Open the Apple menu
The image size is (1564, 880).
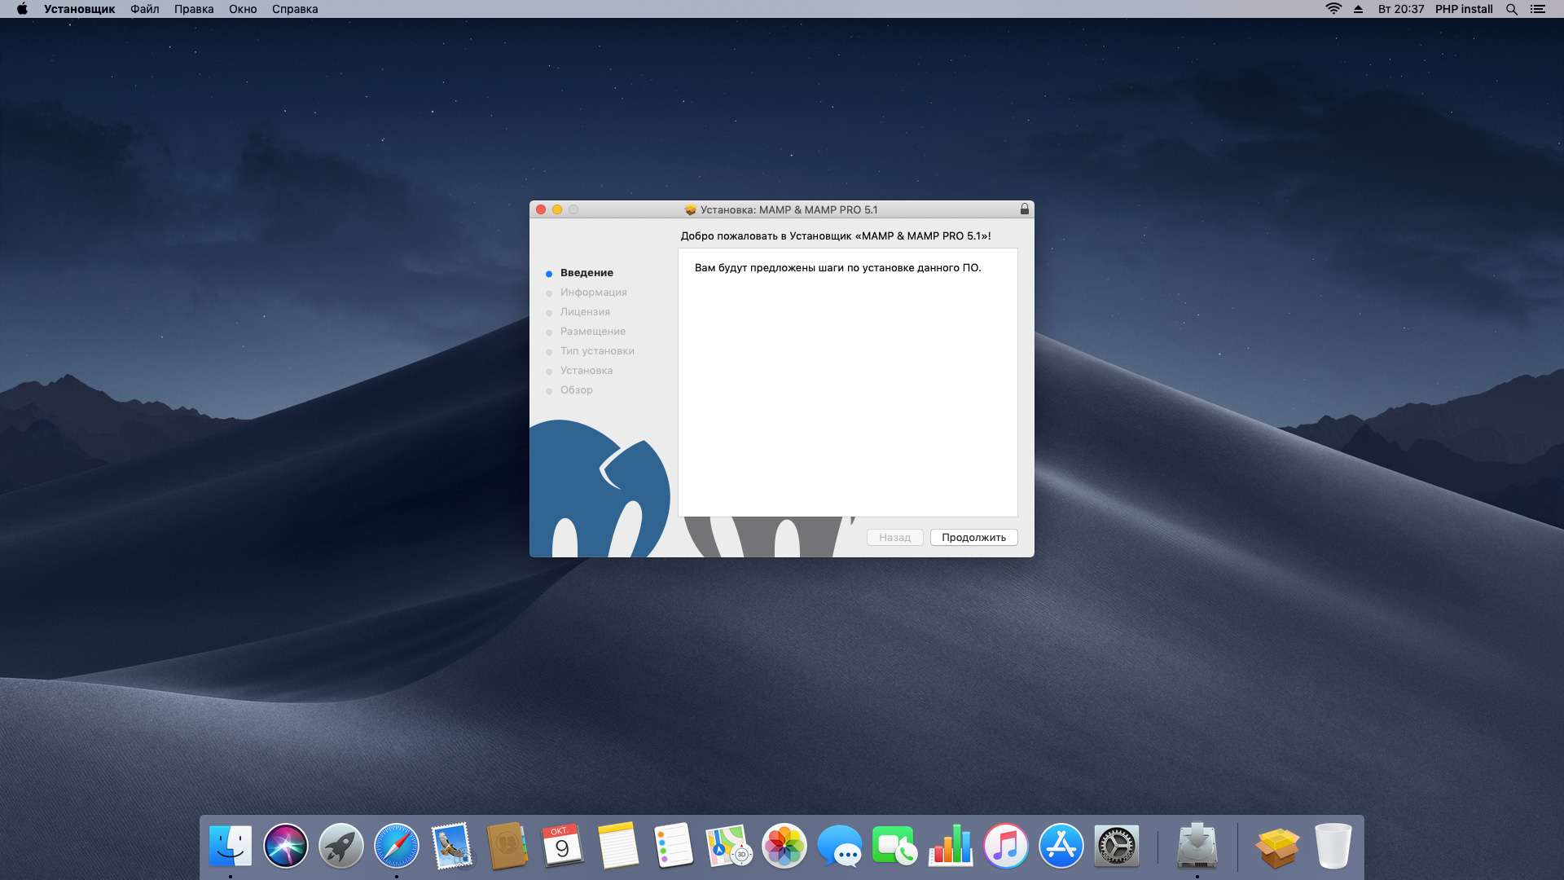coord(22,9)
